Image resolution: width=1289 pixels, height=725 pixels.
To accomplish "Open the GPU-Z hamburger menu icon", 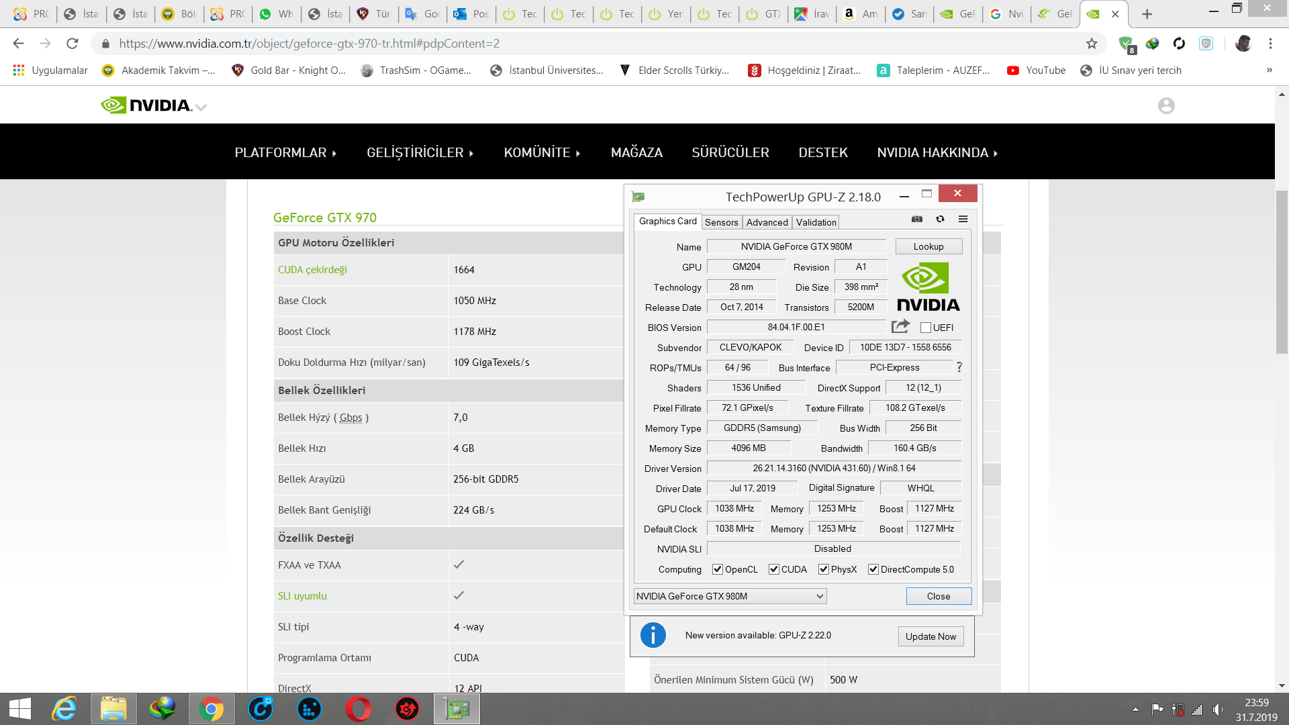I will pos(963,219).
